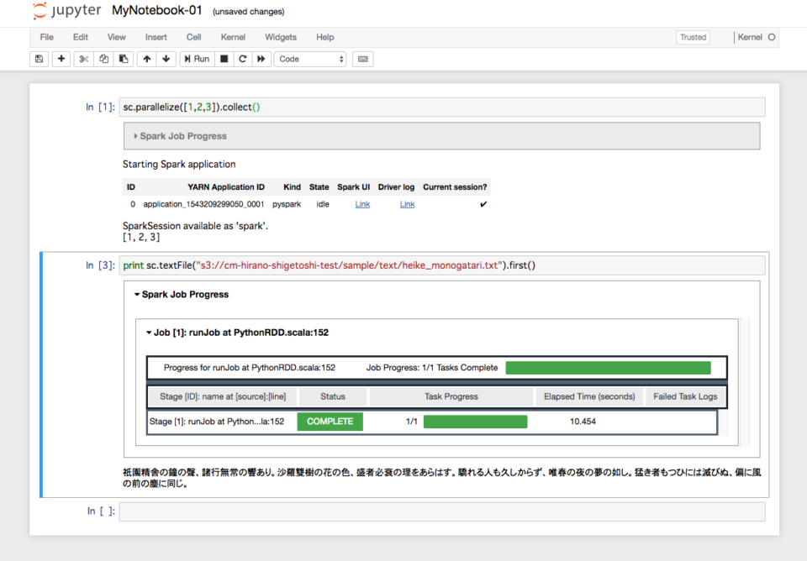
Task: Open the Spark UI Link
Action: point(362,204)
